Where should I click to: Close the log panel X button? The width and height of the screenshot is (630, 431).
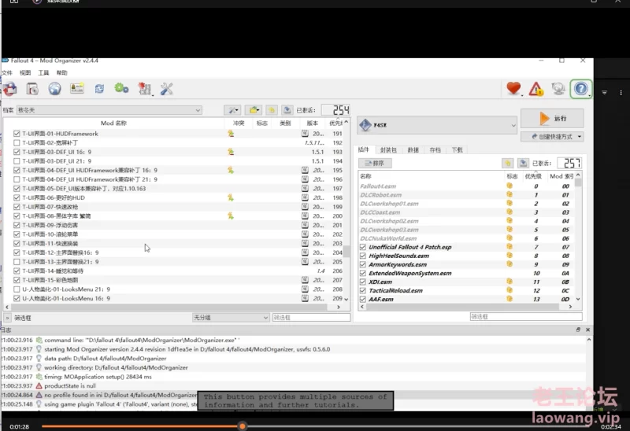tap(587, 330)
